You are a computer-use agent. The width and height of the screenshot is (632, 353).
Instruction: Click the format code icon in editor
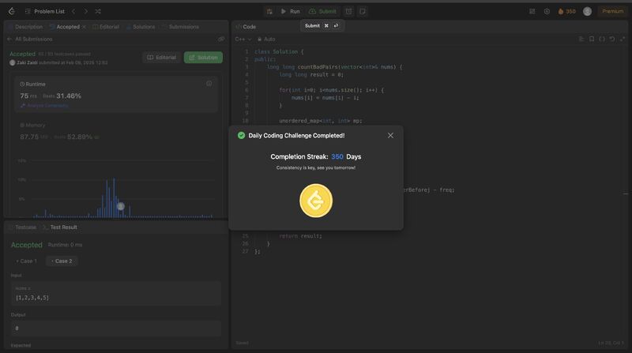point(581,39)
